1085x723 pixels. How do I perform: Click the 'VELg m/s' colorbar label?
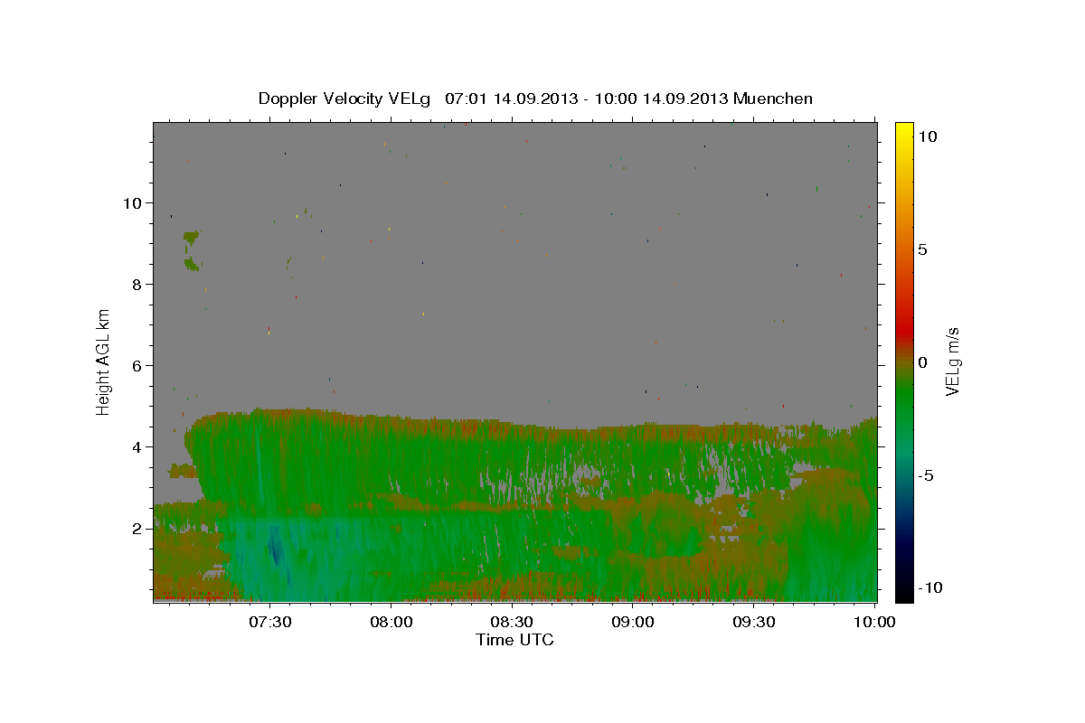tap(953, 362)
